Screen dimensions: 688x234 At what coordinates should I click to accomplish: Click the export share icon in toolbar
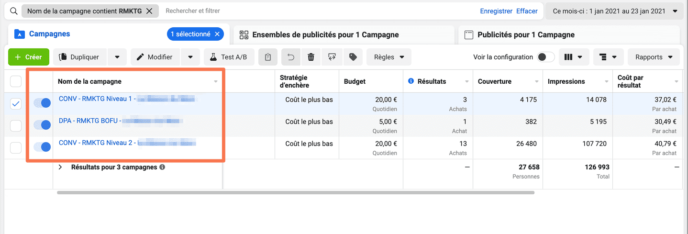332,57
